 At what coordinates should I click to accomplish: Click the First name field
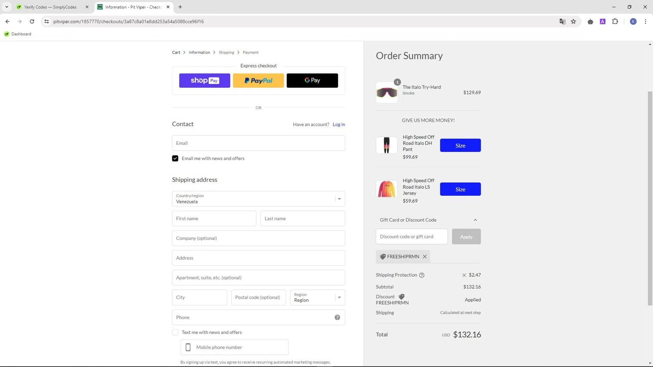click(214, 219)
